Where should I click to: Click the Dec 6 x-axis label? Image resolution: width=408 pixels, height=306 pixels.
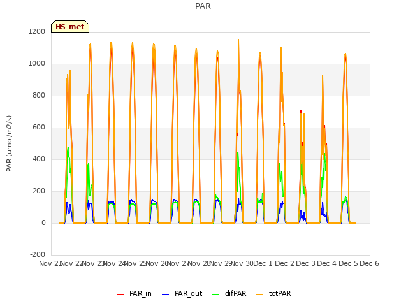coord(369,263)
